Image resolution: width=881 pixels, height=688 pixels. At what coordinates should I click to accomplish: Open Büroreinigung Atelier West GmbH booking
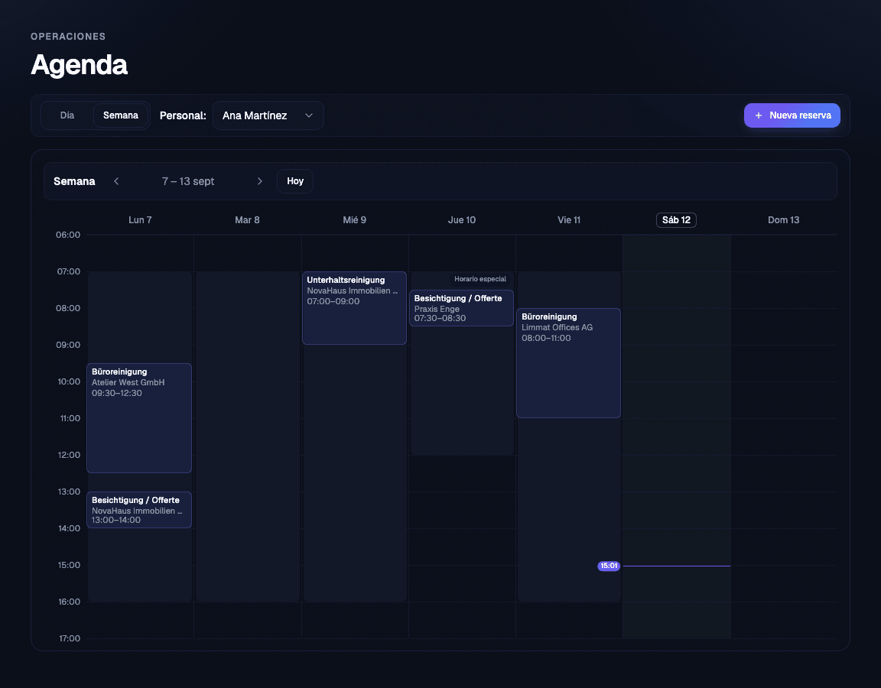tap(139, 418)
